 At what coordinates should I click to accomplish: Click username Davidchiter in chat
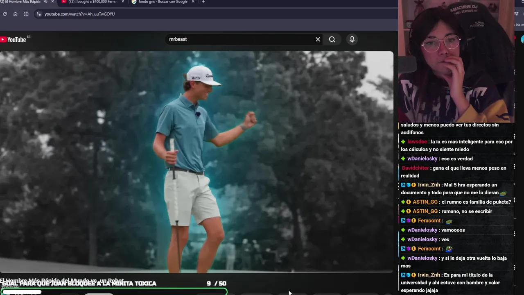[x=416, y=168]
